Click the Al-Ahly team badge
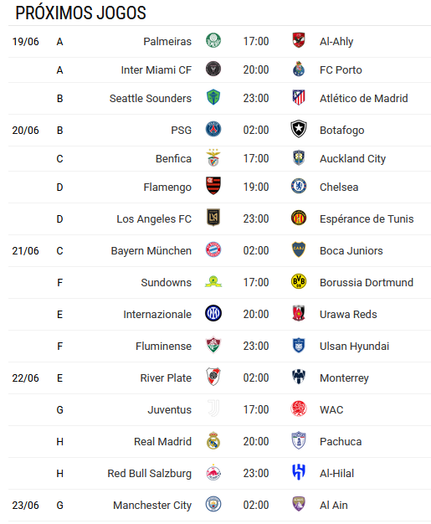 (x=299, y=40)
